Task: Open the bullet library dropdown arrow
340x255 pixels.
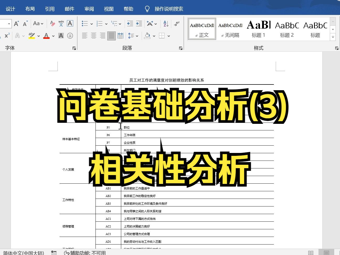Action: point(92,24)
